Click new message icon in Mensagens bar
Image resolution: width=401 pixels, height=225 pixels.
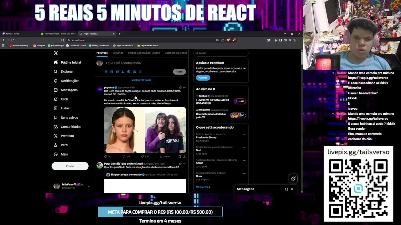(286, 189)
